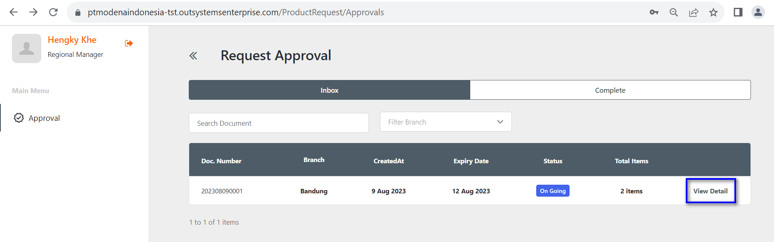Click the orange logout icon

129,43
